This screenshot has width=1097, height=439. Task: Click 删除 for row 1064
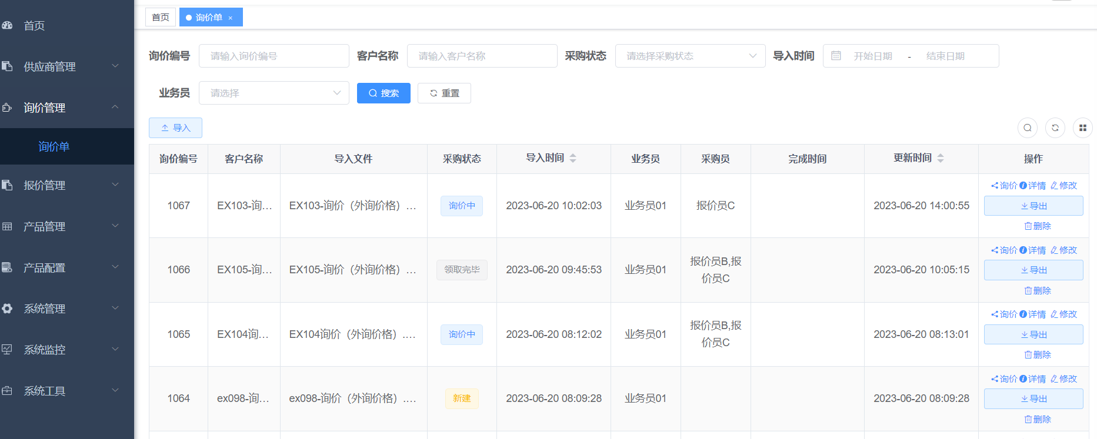tap(1038, 419)
